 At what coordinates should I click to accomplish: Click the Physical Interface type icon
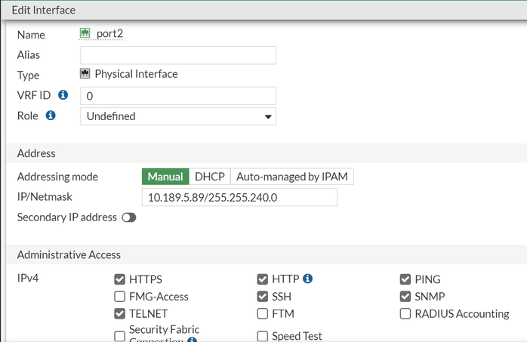[x=85, y=74]
